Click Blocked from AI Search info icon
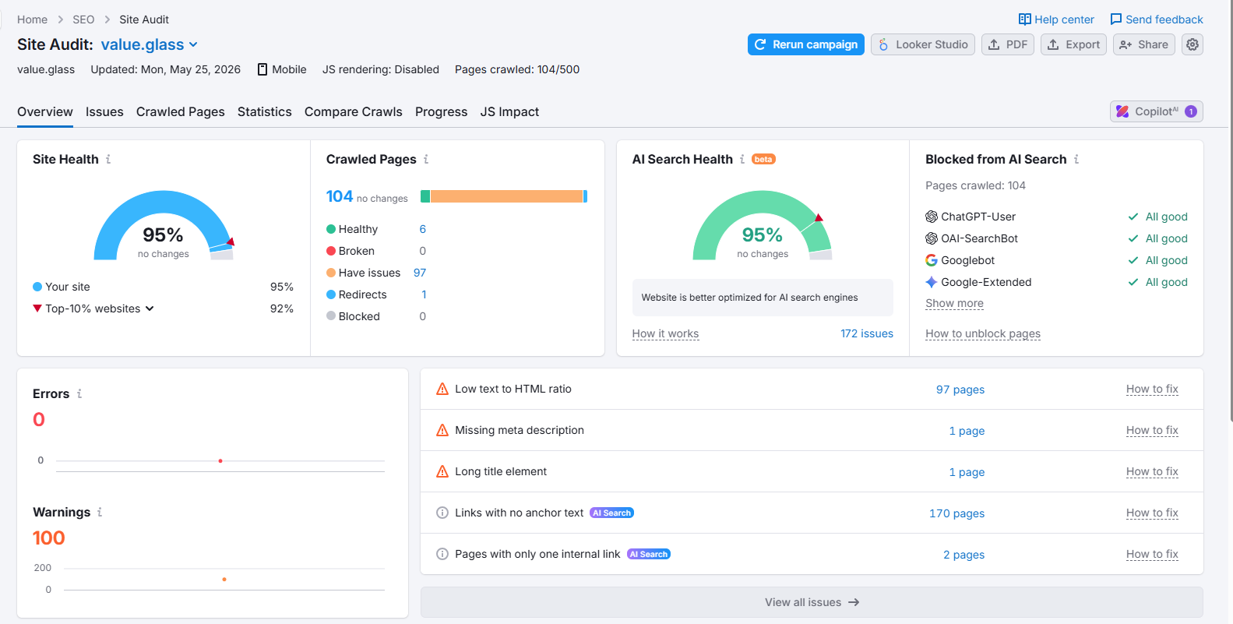 1076,159
